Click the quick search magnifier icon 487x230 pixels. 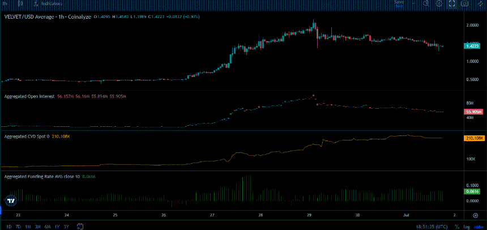426,3
